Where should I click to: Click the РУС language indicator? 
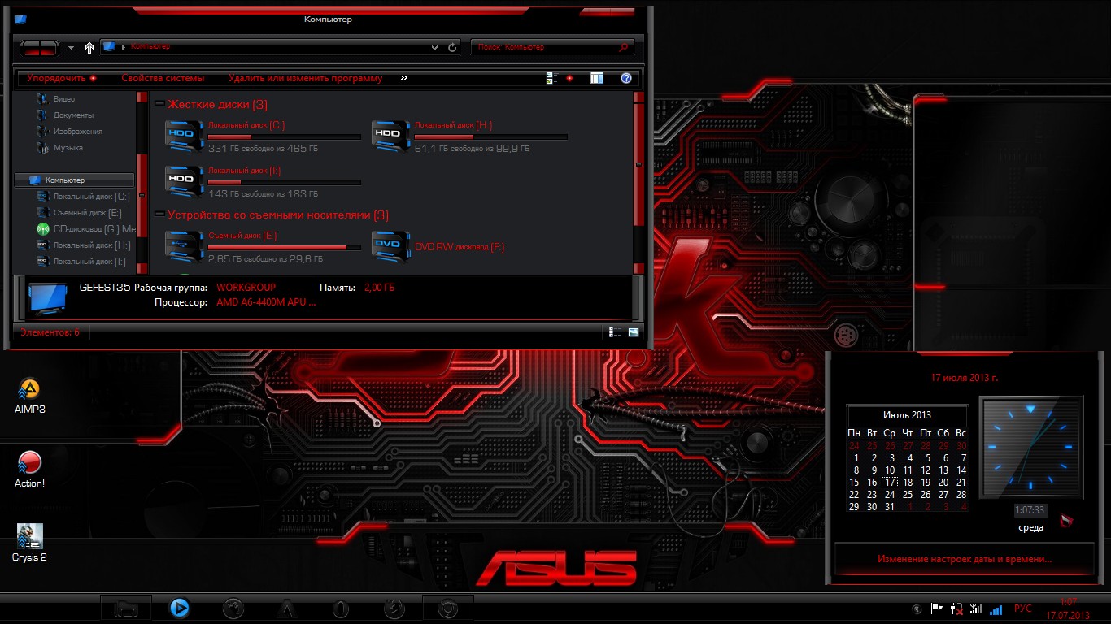coord(1022,609)
